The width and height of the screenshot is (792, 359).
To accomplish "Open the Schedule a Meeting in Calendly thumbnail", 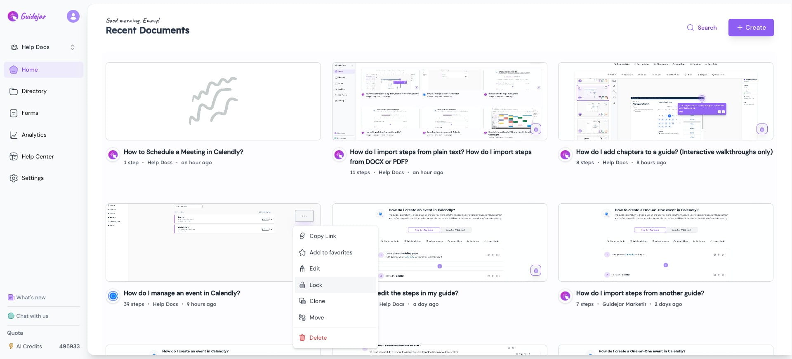I will (x=213, y=101).
